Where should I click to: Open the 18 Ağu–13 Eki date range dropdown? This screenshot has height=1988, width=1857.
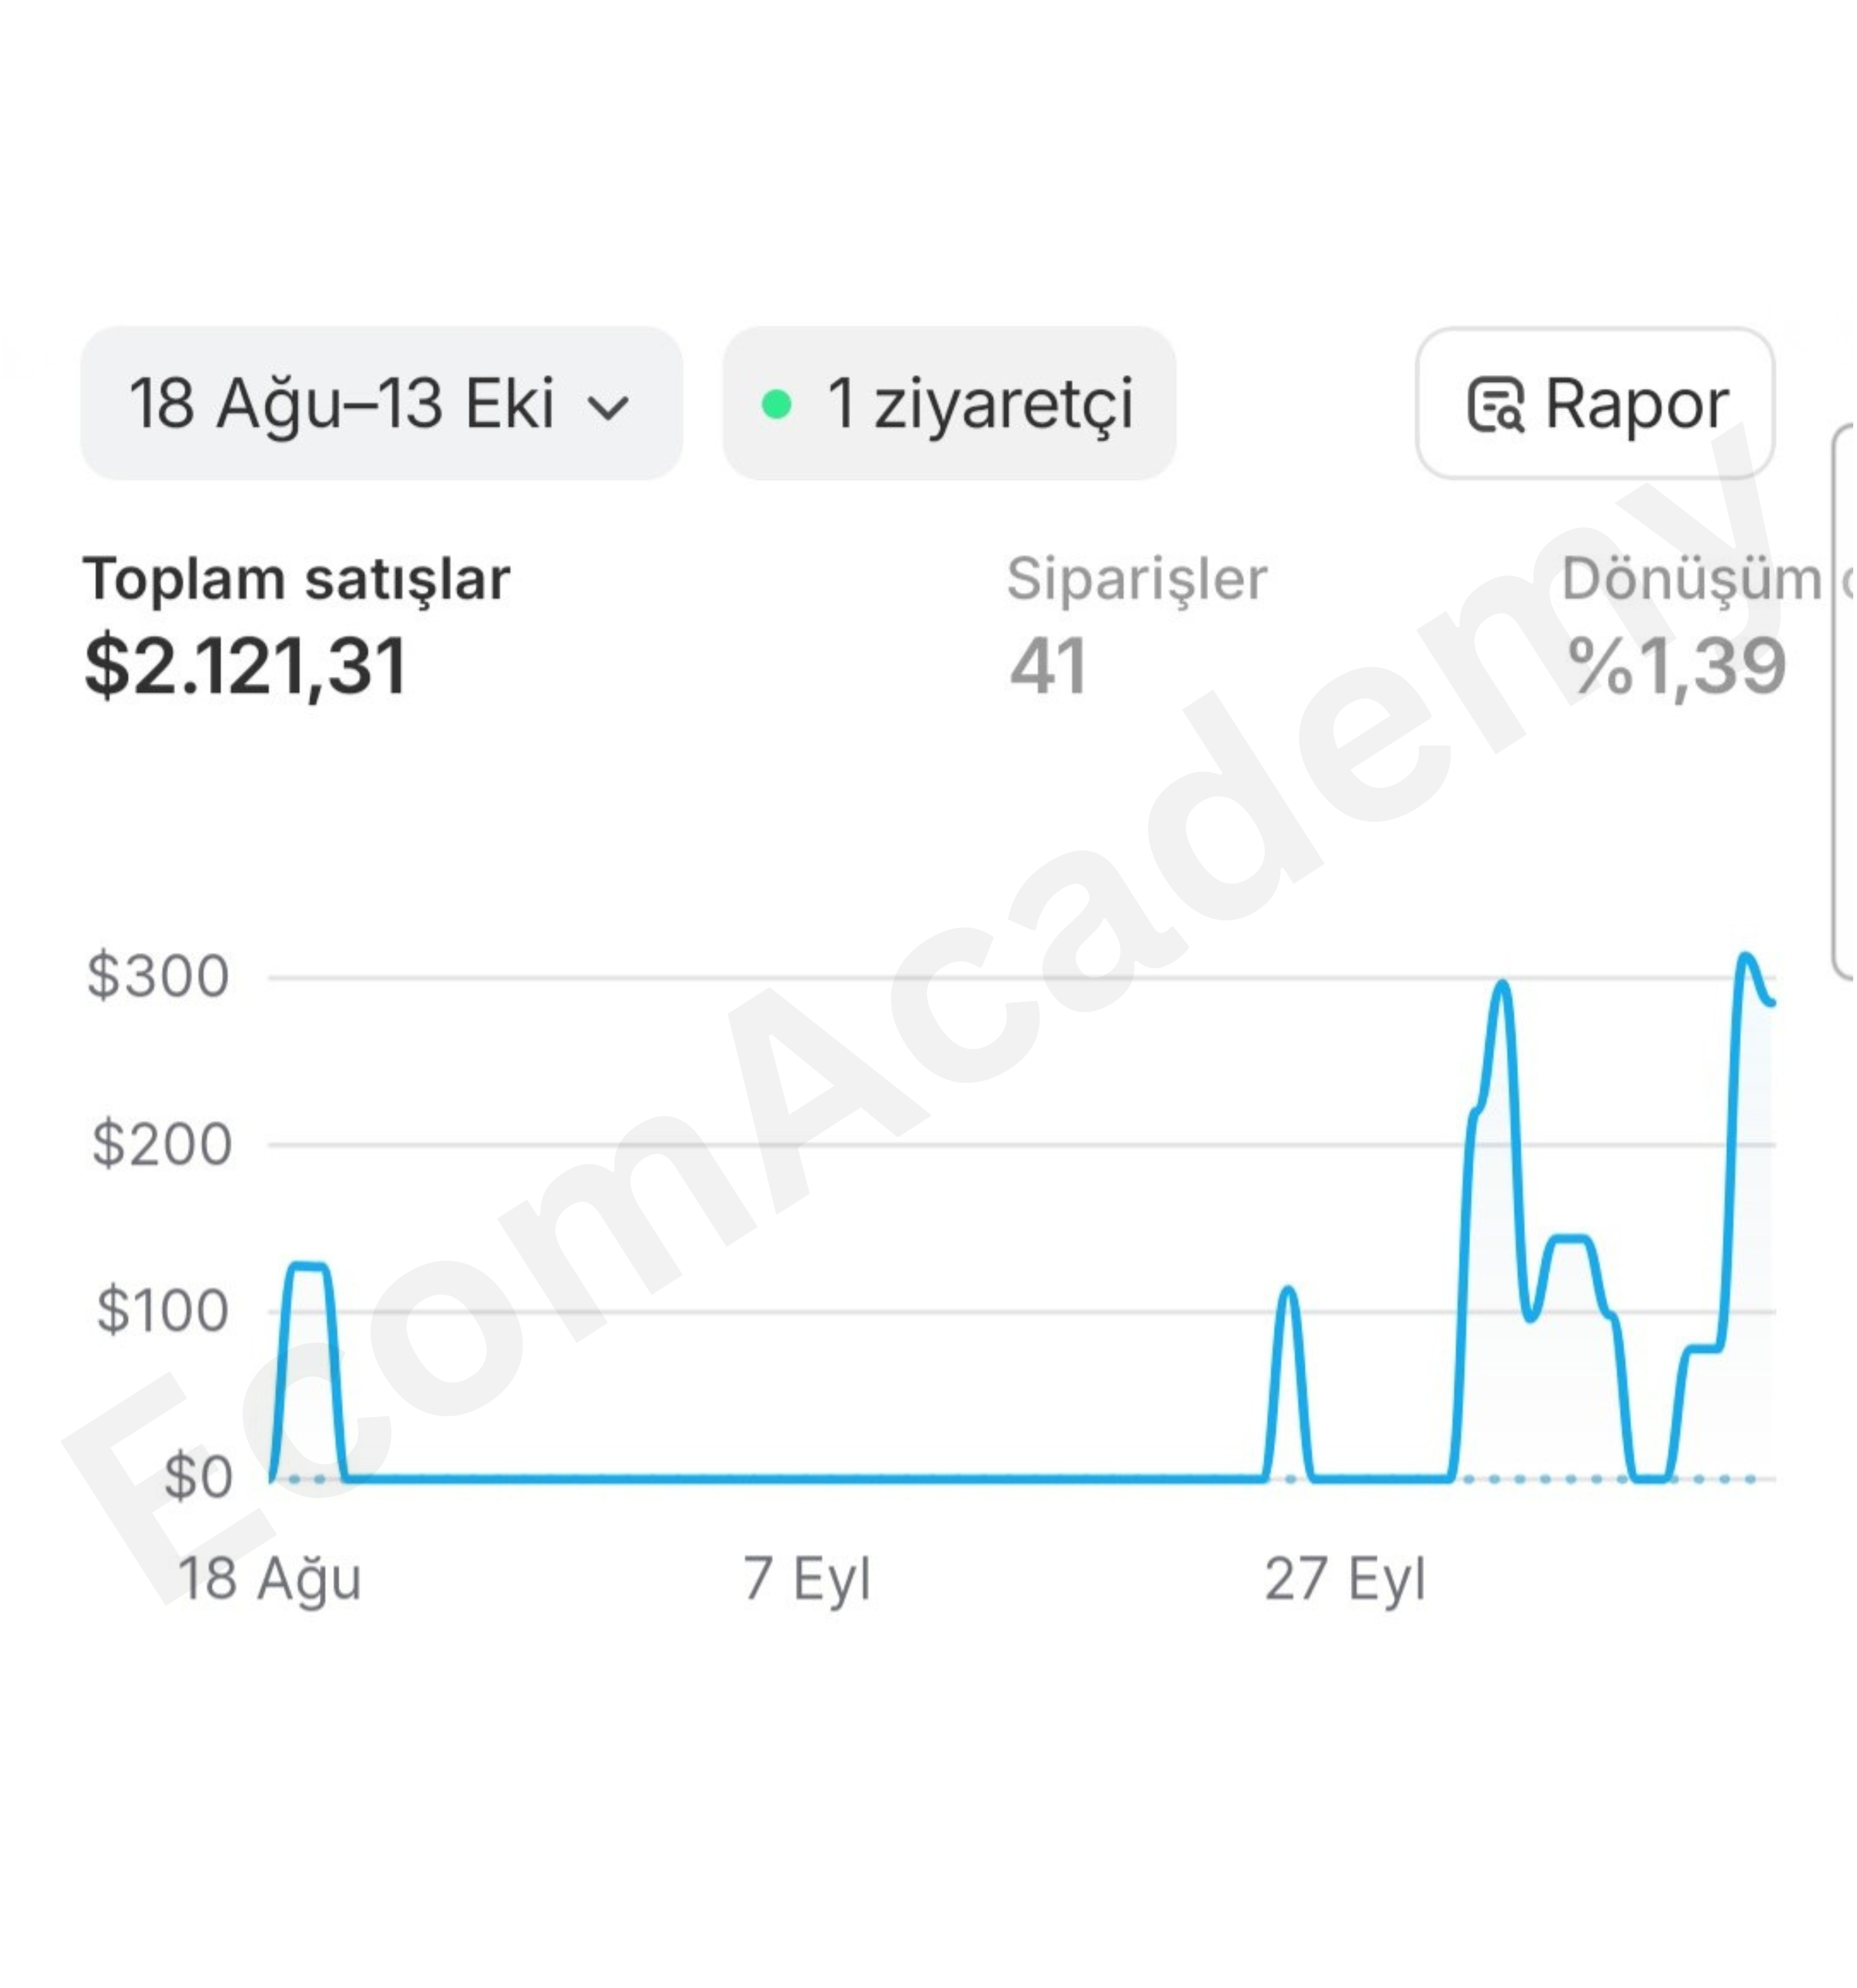tap(381, 403)
